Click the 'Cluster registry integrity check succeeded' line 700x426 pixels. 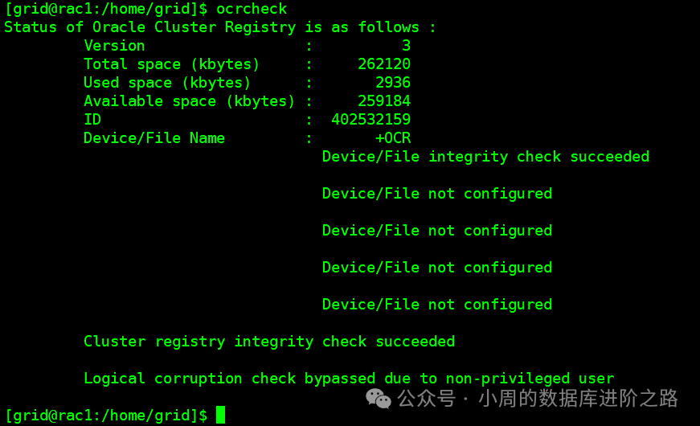click(269, 342)
